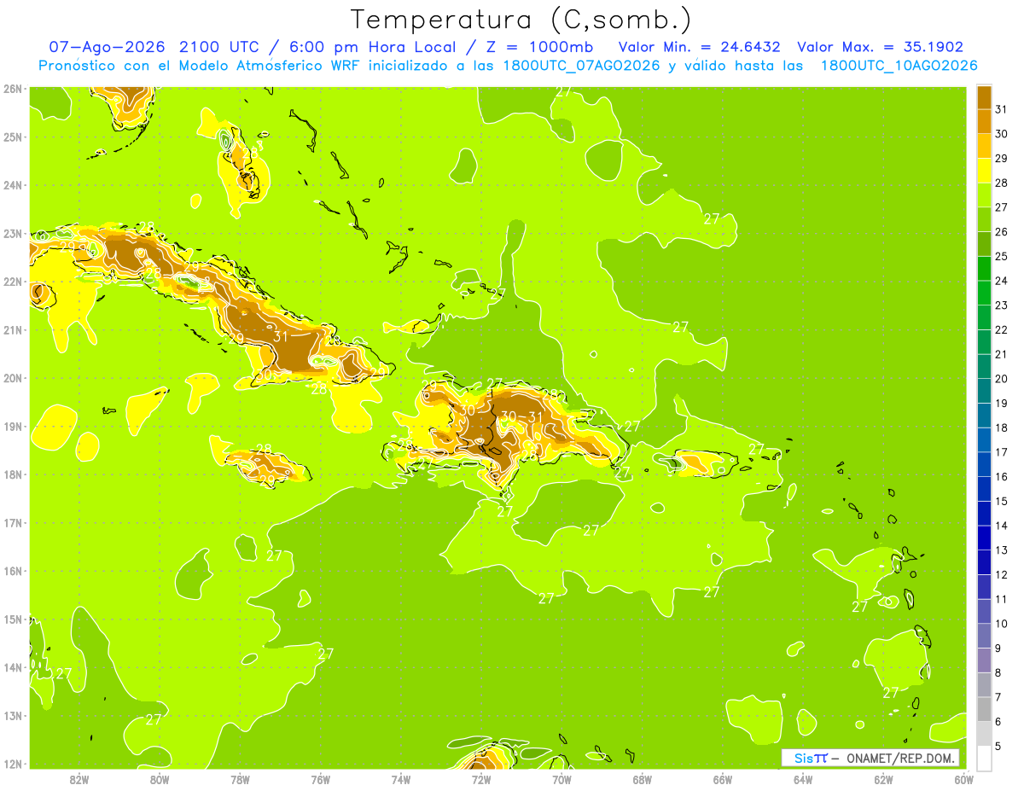Click the "2100 UTC" time in header
This screenshot has width=1024, height=791.
[222, 47]
